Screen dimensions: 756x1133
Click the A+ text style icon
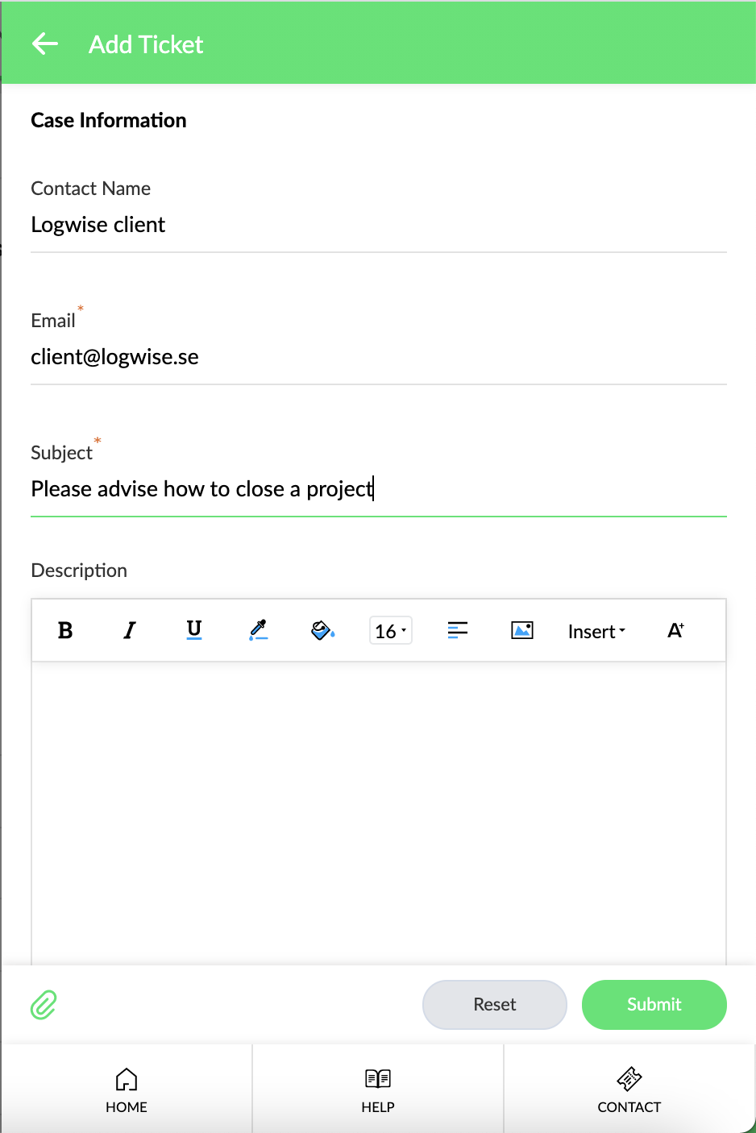(x=675, y=630)
